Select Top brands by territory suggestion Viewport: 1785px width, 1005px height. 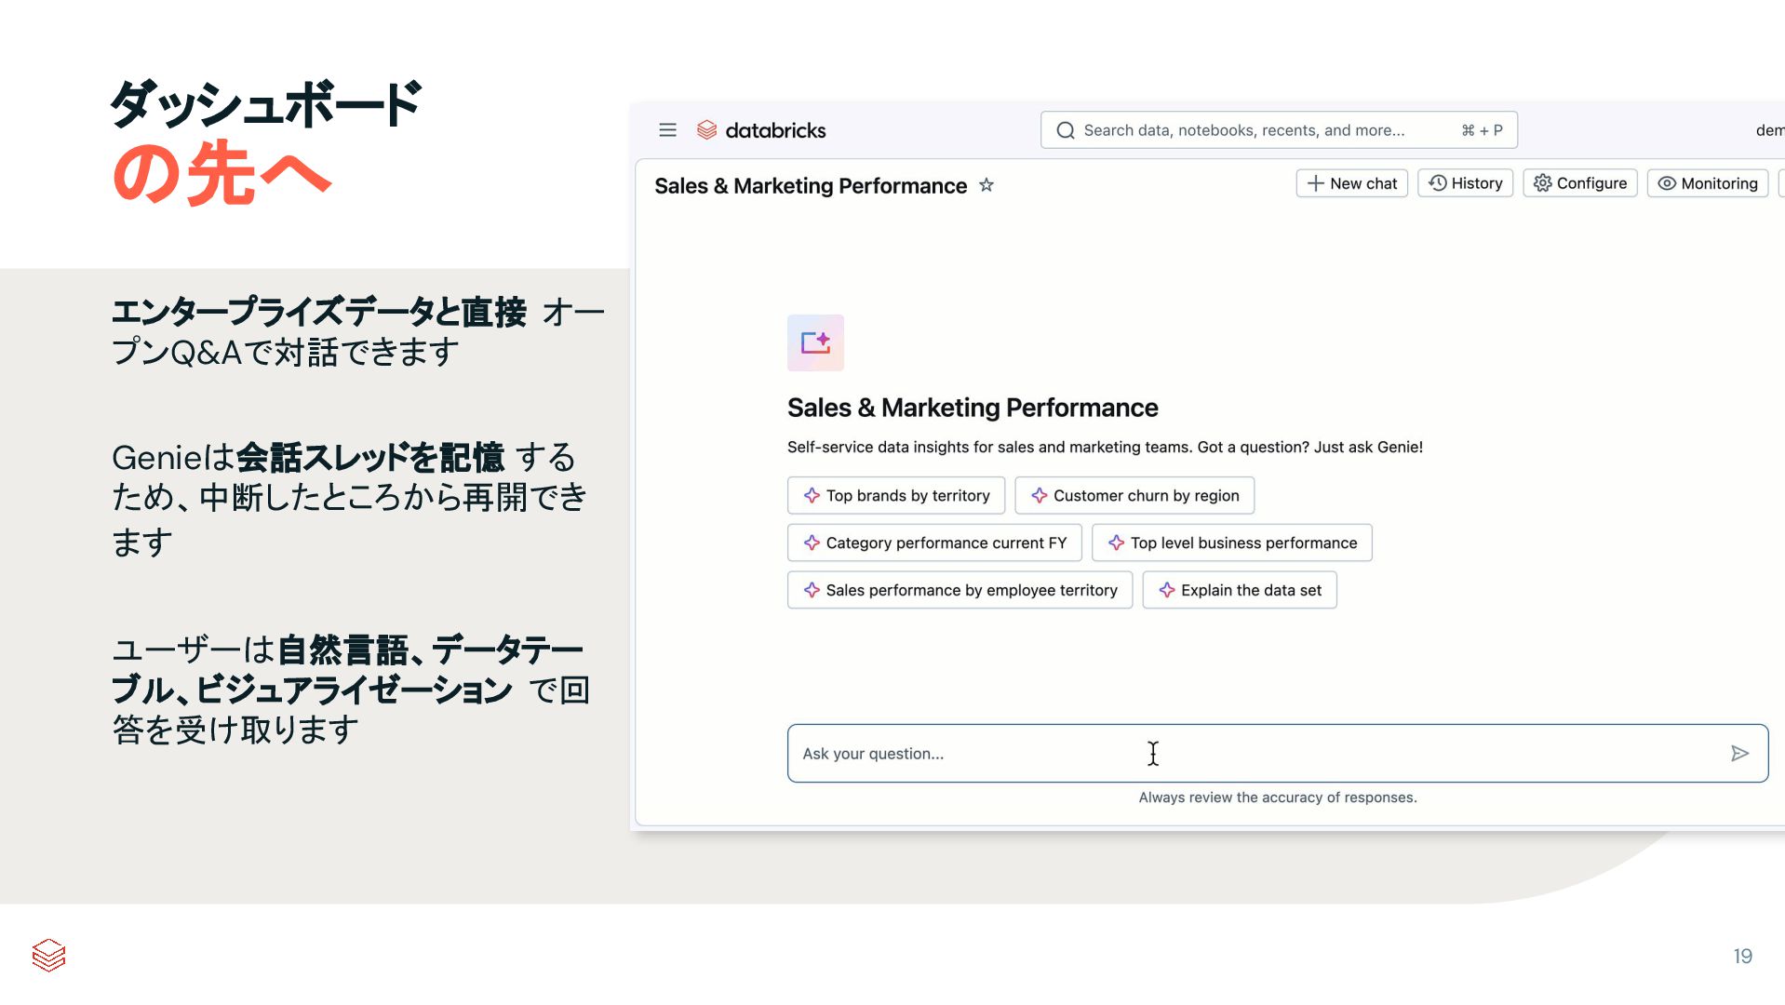click(896, 495)
